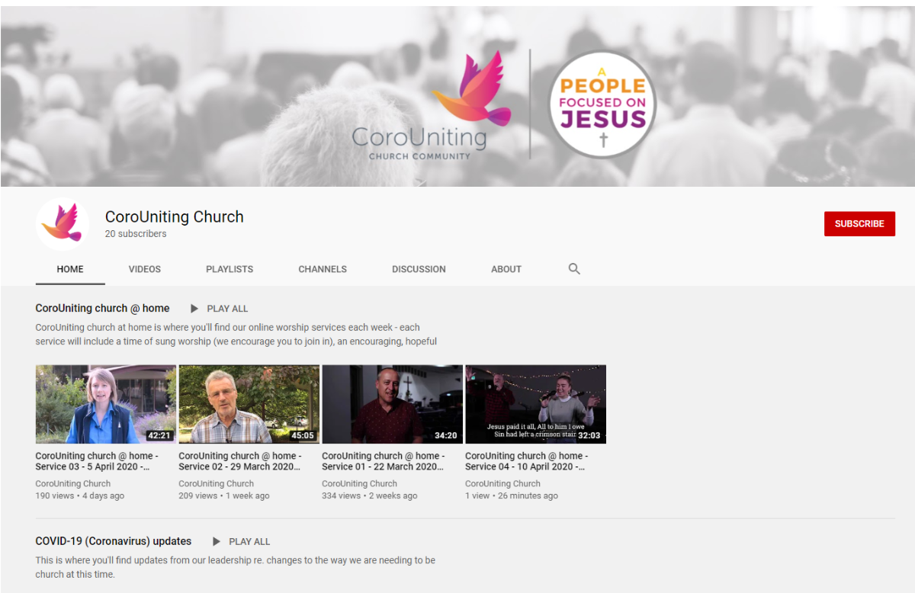Click Service 04 - 10 April 2020 title link
The height and width of the screenshot is (593, 915).
(x=526, y=461)
